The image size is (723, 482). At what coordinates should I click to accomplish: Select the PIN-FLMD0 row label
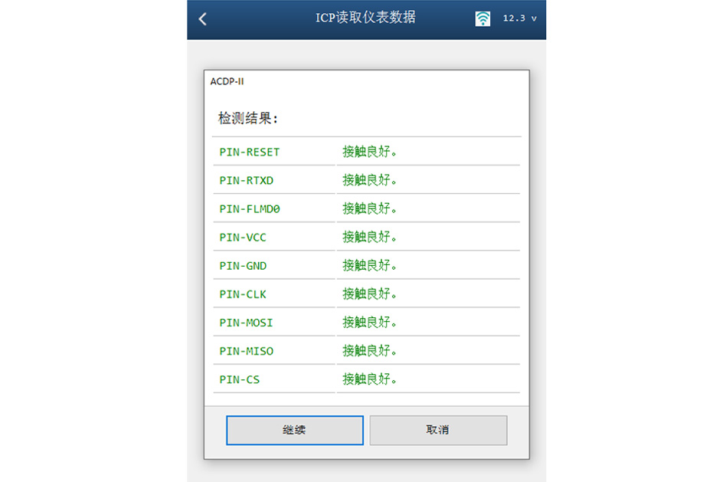[x=254, y=208]
